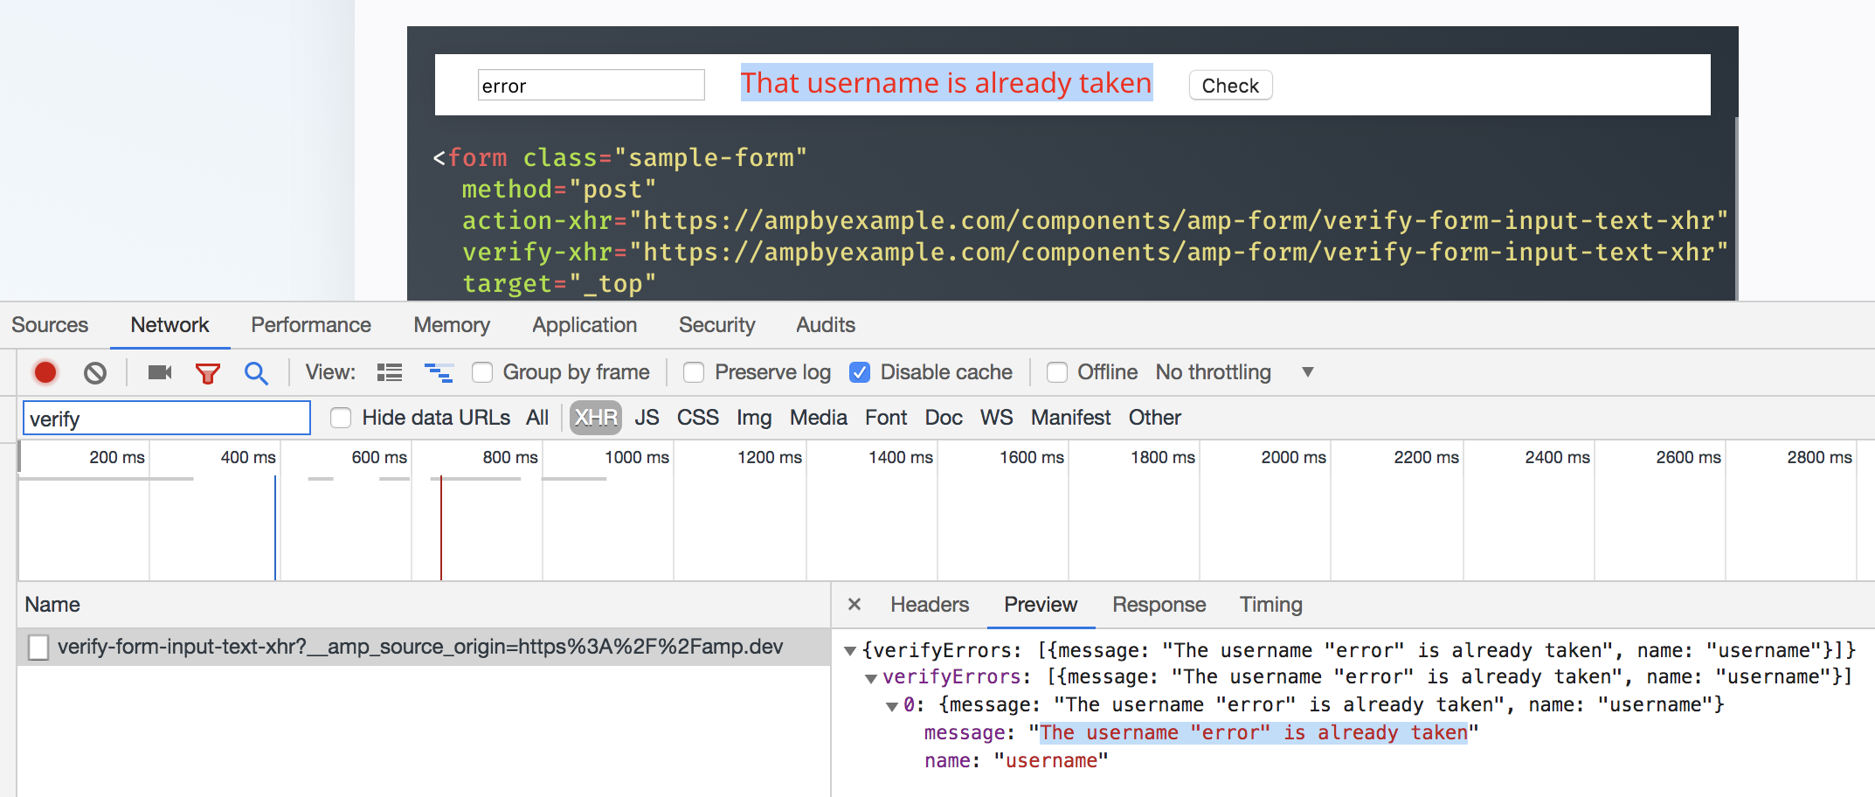
Task: Enable Preserve log
Action: point(693,371)
